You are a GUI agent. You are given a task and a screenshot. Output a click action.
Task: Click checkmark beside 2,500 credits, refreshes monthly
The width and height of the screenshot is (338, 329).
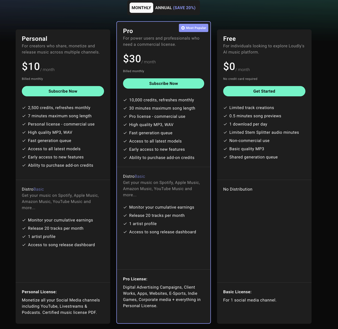point(24,108)
